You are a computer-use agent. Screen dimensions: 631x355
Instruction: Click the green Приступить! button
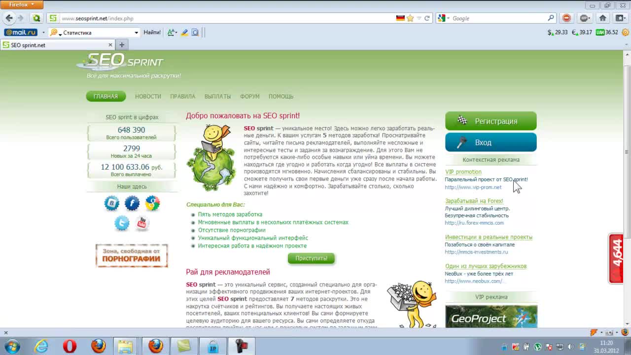pos(311,258)
